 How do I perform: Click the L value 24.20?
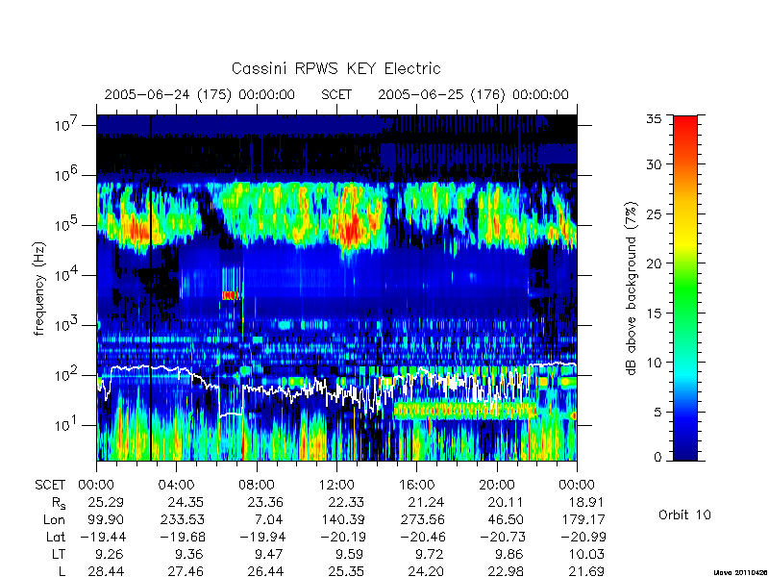point(426,571)
